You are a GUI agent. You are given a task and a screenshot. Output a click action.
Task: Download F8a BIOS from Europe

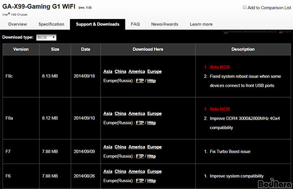coord(154,114)
